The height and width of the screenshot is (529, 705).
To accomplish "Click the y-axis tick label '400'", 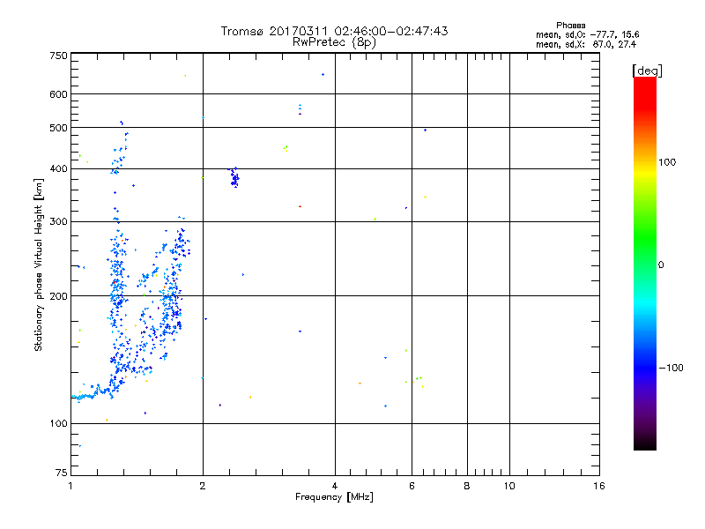I will (58, 169).
